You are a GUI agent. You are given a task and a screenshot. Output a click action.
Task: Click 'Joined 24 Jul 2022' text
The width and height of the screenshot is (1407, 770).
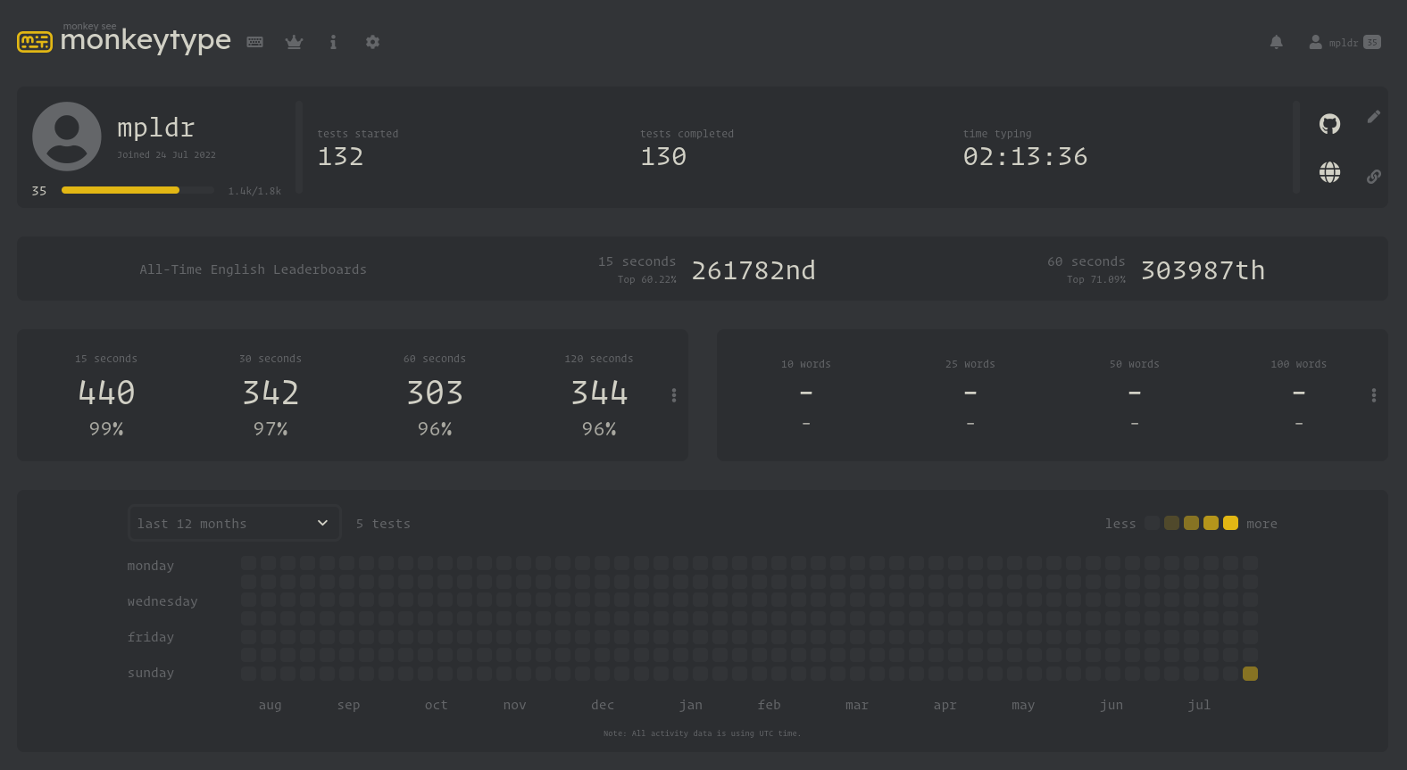click(166, 154)
